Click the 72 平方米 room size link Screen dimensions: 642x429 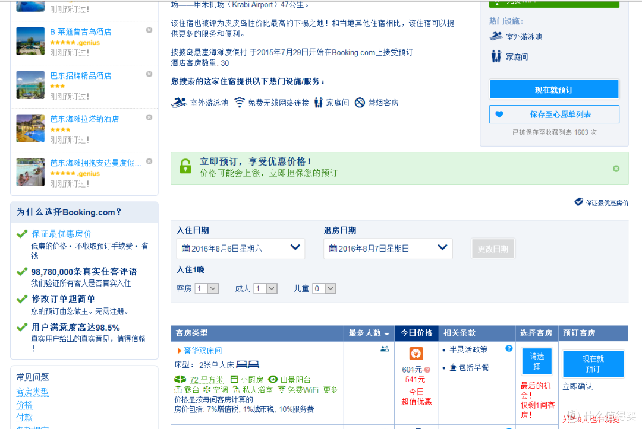pyautogui.click(x=207, y=380)
